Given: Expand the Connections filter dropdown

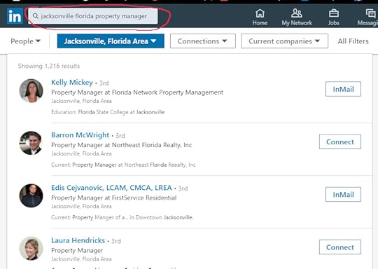Looking at the screenshot, I should 203,41.
